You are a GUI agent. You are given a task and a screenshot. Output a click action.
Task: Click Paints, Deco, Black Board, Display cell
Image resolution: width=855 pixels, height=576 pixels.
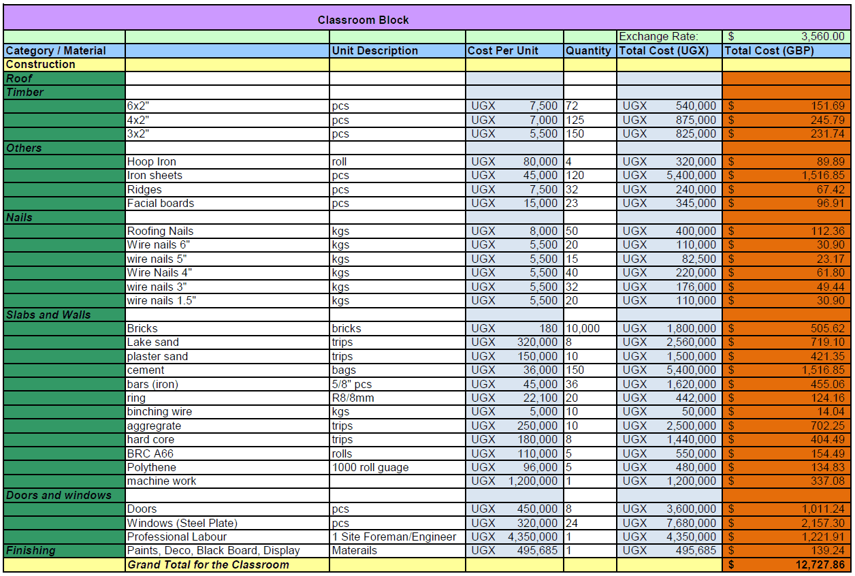tap(227, 550)
